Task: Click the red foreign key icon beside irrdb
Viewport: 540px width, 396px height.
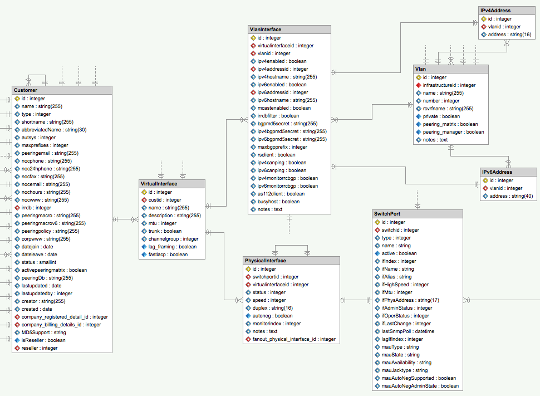Action: click(x=17, y=208)
